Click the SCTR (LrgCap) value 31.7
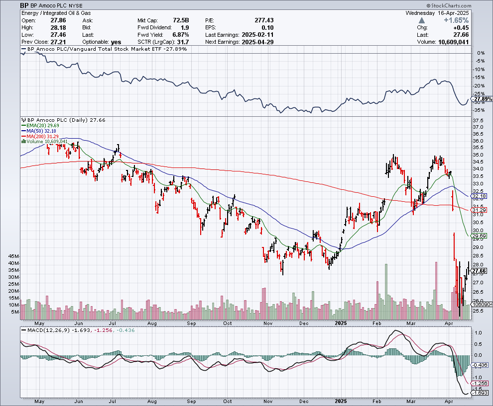 coord(183,42)
